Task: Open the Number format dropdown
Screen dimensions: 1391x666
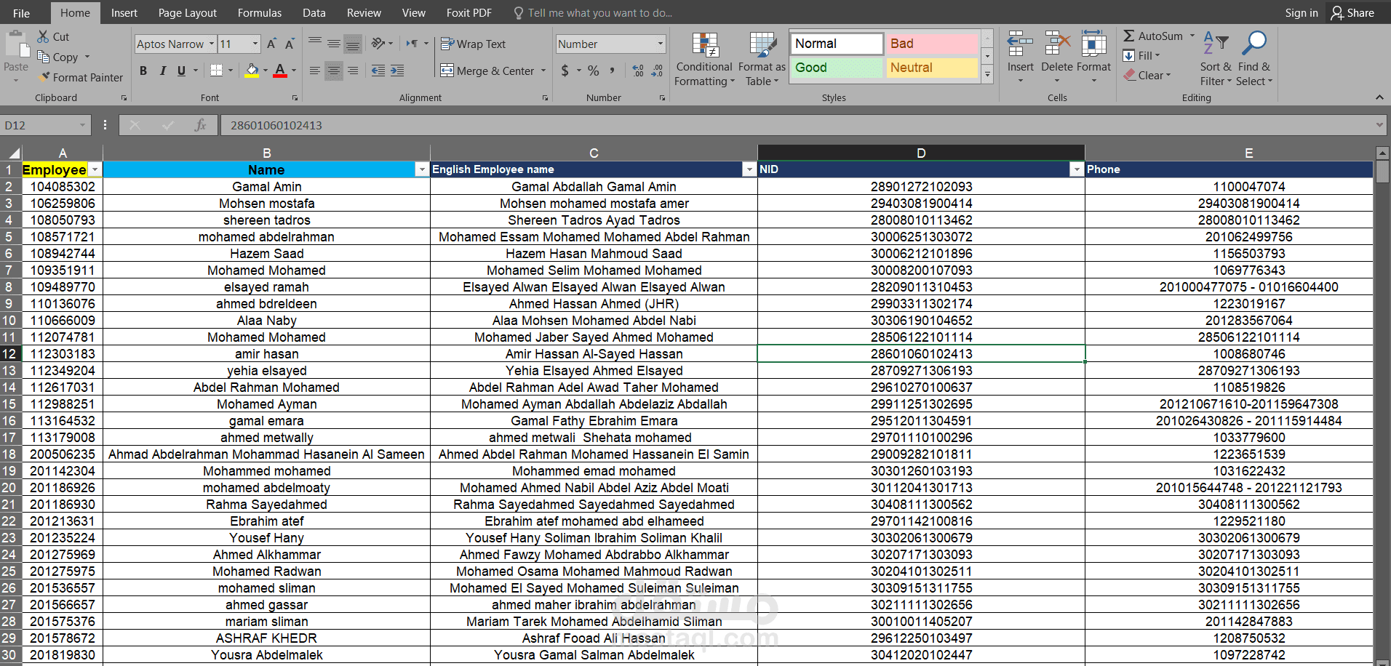Action: click(611, 44)
